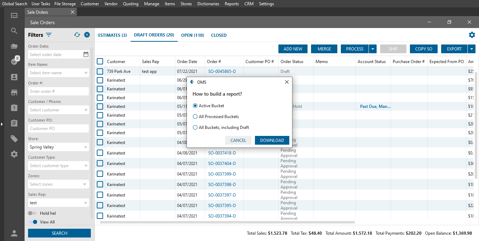Image resolution: width=479 pixels, height=241 pixels.
Task: Open the settings gear at top right
Action: (472, 35)
